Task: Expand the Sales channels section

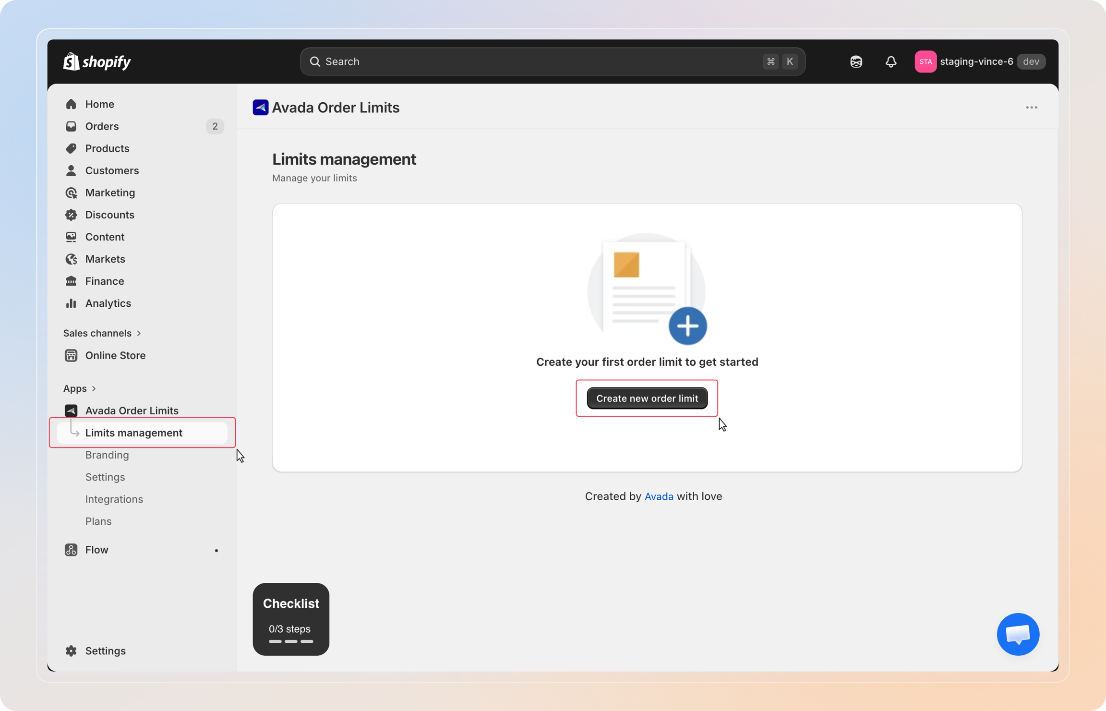Action: point(102,333)
